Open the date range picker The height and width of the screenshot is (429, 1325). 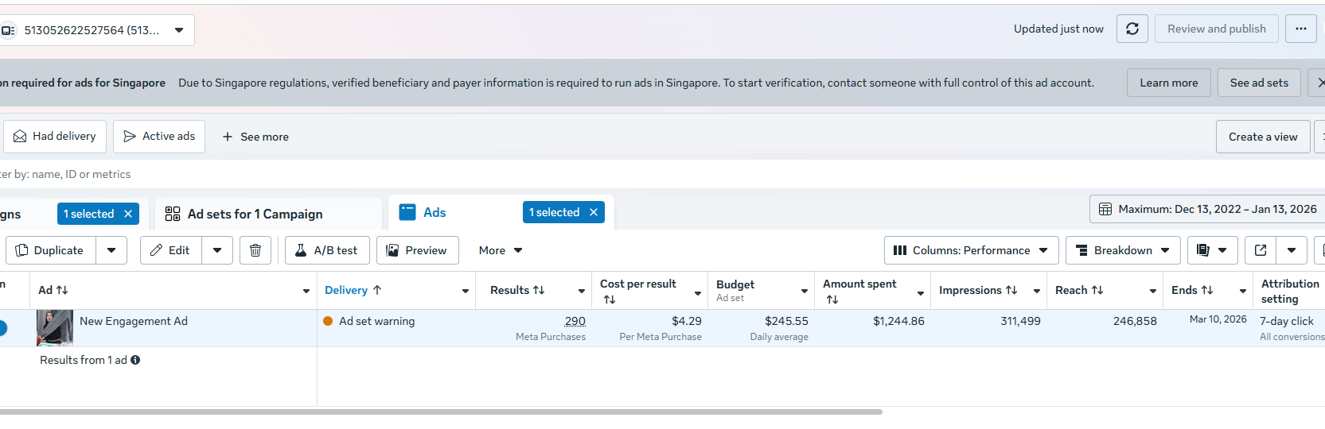(x=1208, y=209)
